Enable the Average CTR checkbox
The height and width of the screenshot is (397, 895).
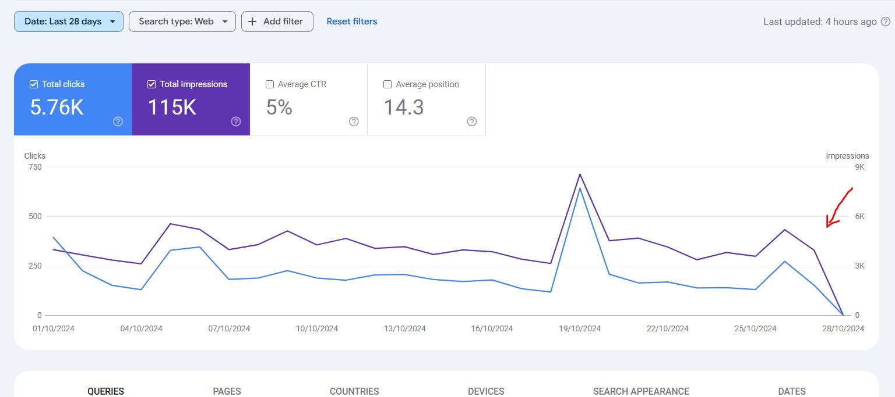pyautogui.click(x=270, y=84)
